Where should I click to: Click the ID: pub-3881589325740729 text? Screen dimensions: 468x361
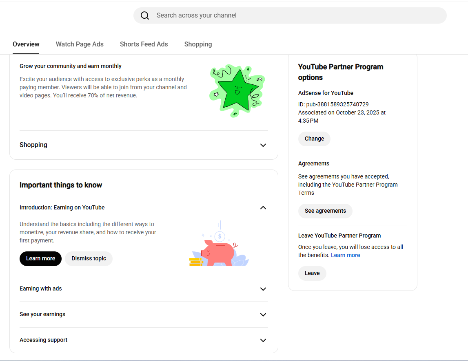pos(333,104)
